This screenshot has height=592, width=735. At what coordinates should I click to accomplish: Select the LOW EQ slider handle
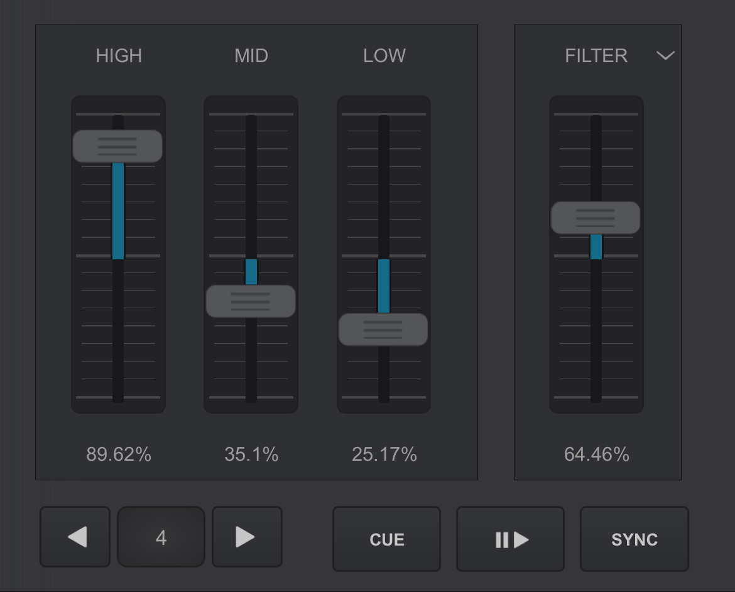tap(383, 330)
